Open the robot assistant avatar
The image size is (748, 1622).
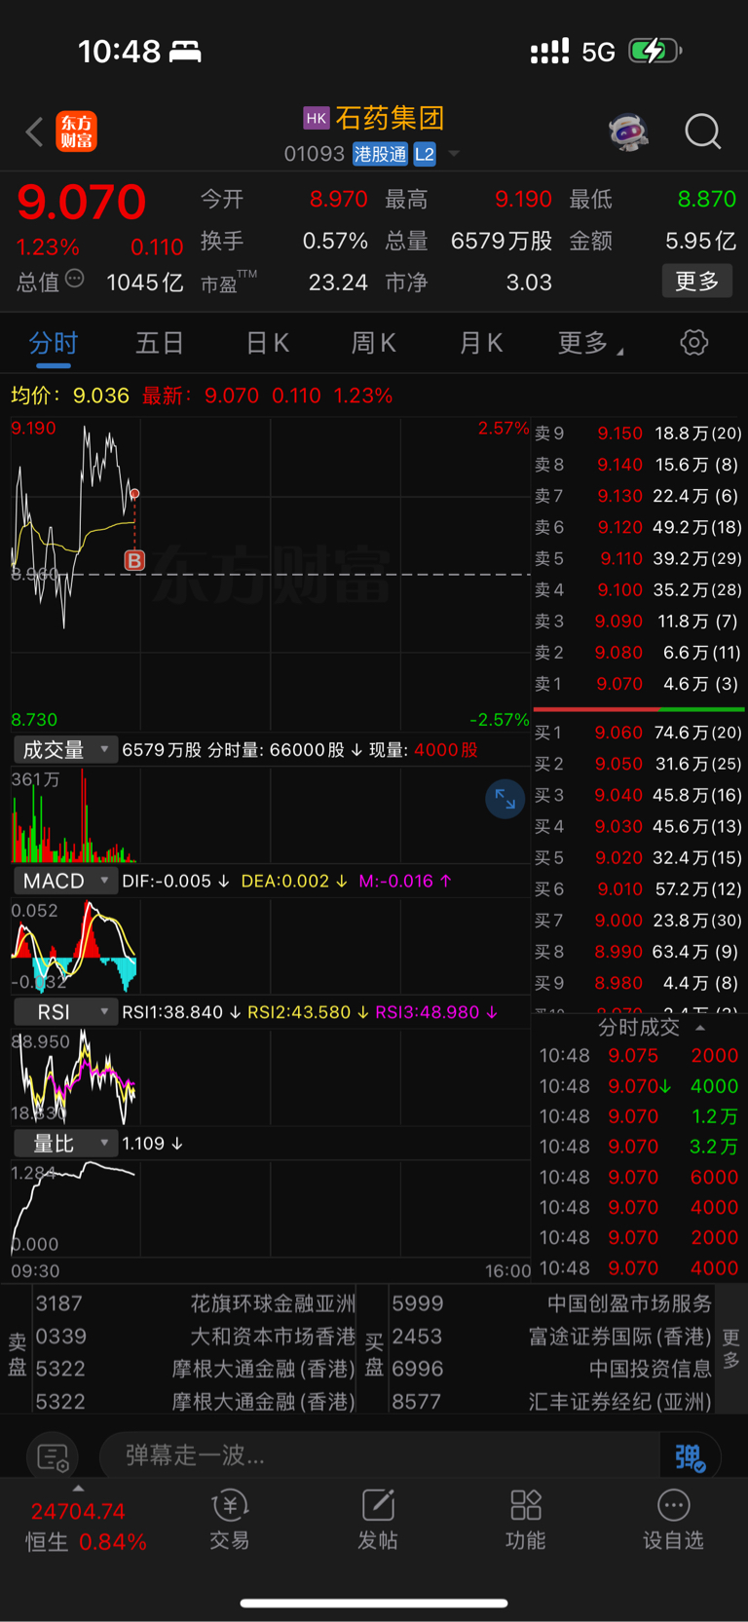coord(629,132)
